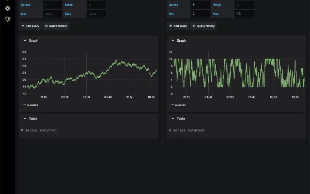Click the left Spread input field

[x=52, y=5]
